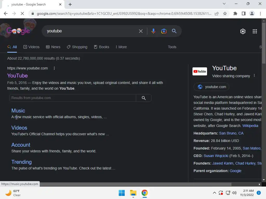Viewport: 266px width, 199px height.
Task: Open the Google apps grid
Action: (255, 31)
